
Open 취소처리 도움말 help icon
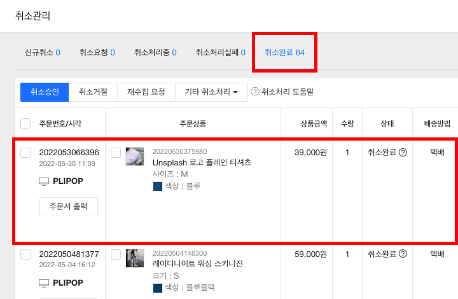click(x=255, y=92)
